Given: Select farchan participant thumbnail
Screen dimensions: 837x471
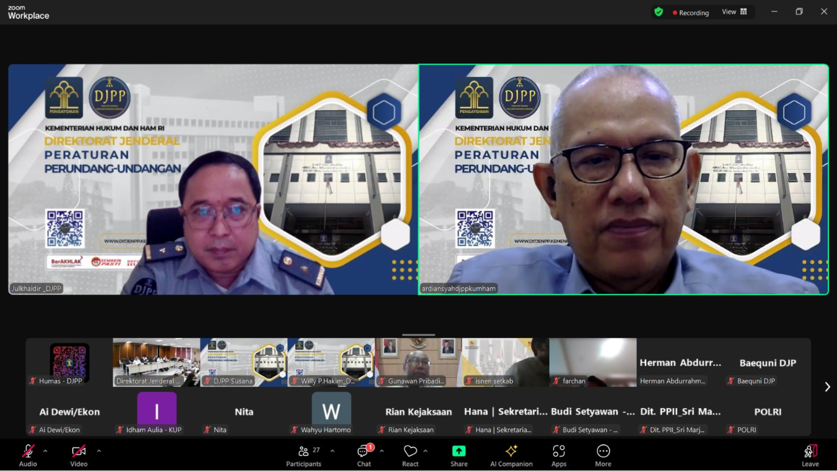Looking at the screenshot, I should pyautogui.click(x=593, y=362).
